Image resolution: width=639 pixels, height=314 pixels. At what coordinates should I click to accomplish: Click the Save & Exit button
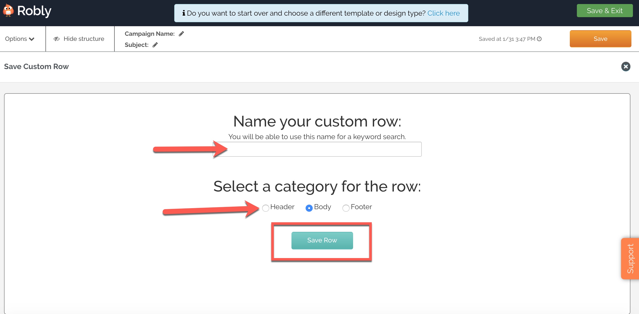pos(605,11)
